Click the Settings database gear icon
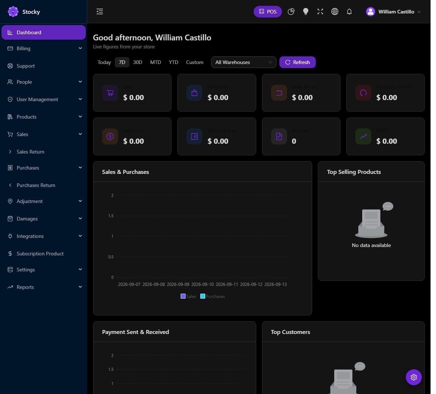436x394 pixels. (x=10, y=270)
